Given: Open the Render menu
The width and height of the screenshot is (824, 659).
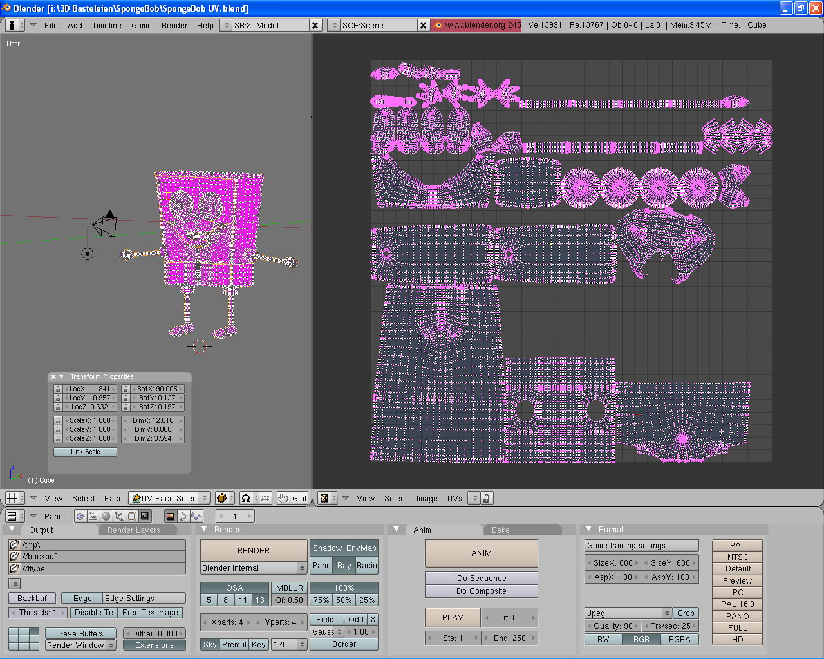Looking at the screenshot, I should pyautogui.click(x=174, y=26).
